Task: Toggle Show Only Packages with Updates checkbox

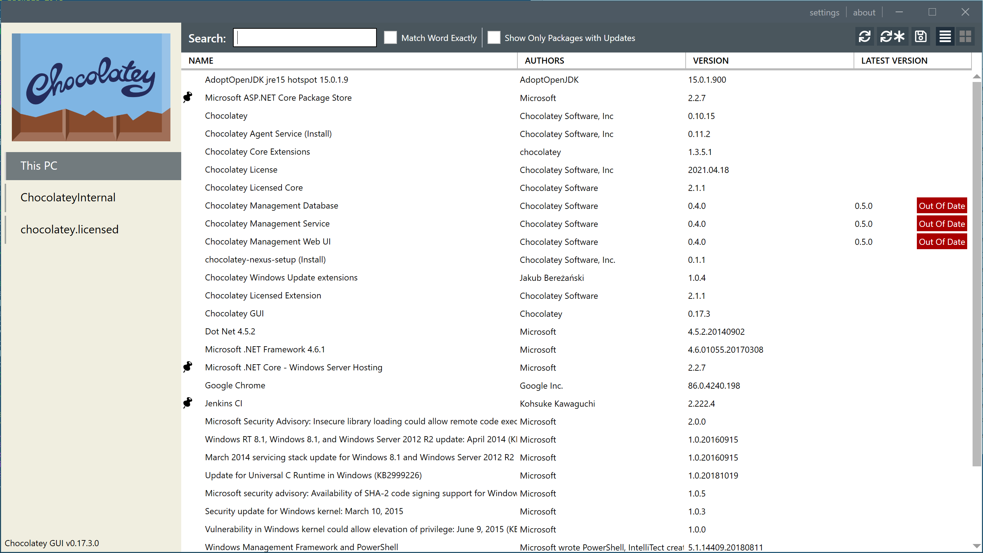Action: point(494,37)
